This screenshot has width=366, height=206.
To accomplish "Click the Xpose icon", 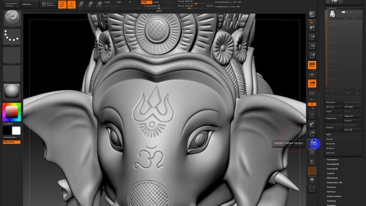I will pyautogui.click(x=312, y=189).
